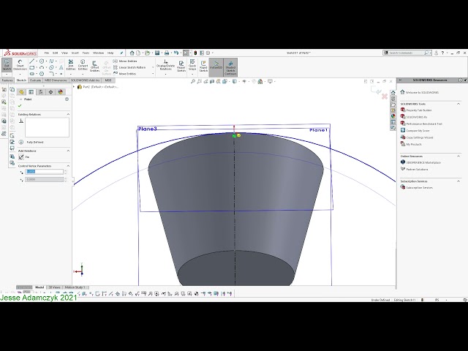The image size is (468, 351).
Task: Collapse the Control Vertex Parameters section
Action: tap(68, 166)
